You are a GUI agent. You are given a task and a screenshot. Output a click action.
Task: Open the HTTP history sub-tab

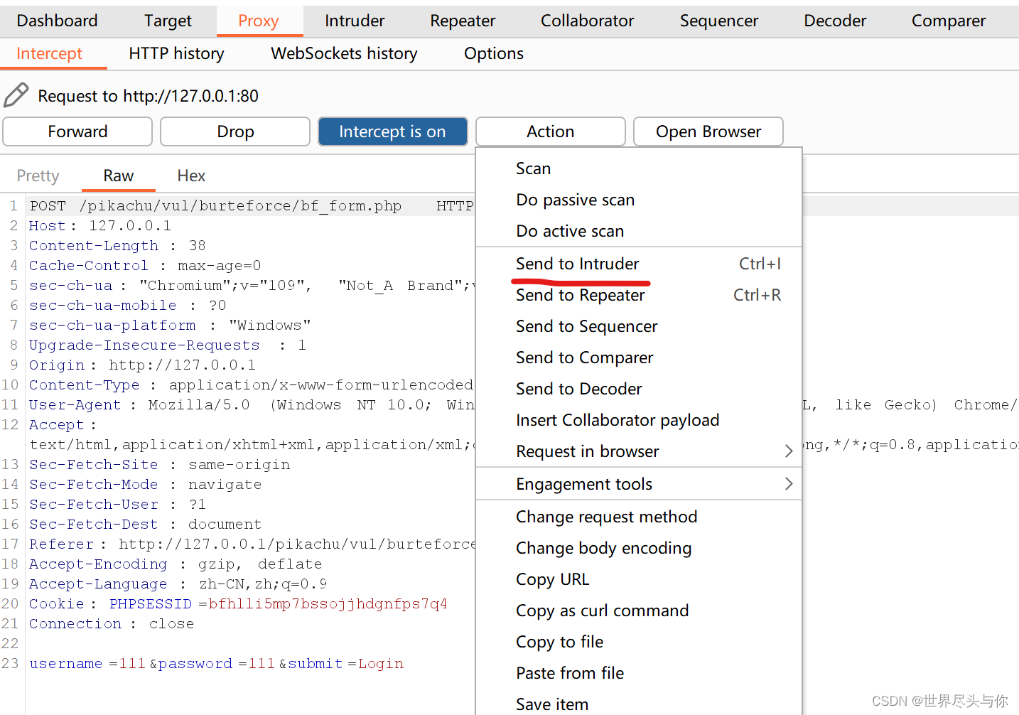click(x=176, y=53)
